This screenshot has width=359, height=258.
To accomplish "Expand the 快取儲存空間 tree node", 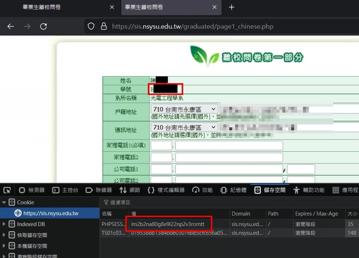I will [x=4, y=235].
